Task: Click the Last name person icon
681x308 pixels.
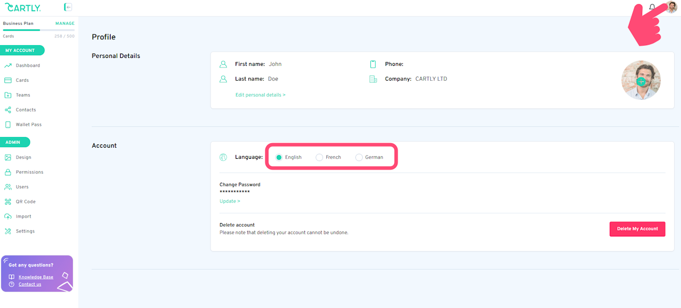Action: pos(223,79)
